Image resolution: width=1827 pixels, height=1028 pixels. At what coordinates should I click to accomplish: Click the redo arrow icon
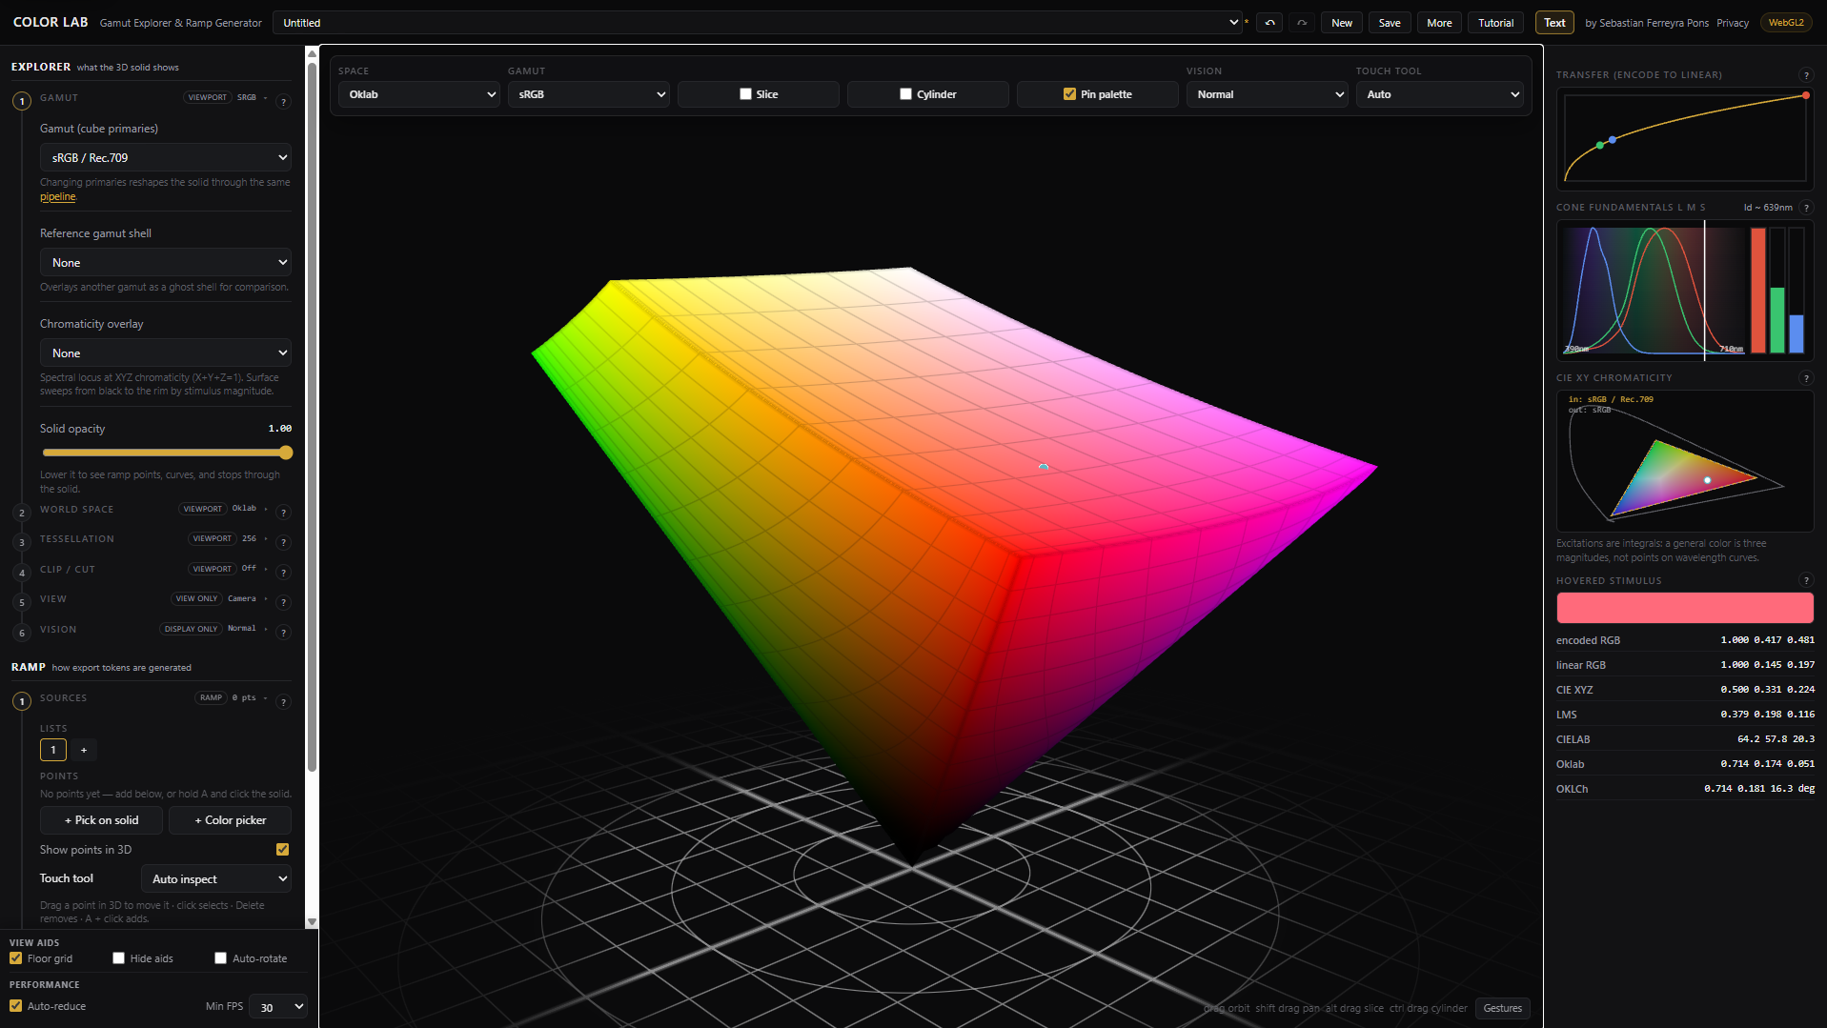1302,23
